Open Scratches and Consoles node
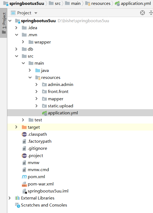 (44, 205)
